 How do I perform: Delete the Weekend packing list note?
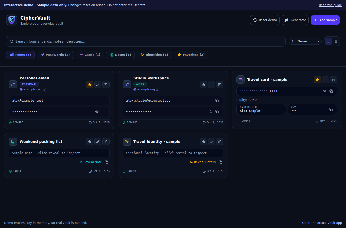point(106,142)
